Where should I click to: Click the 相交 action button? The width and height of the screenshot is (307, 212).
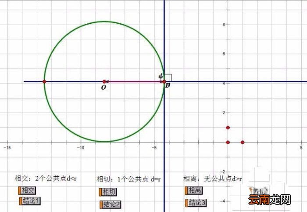click(x=27, y=190)
